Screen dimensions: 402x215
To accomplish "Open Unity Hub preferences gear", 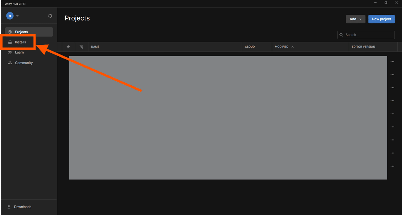I will (x=50, y=16).
